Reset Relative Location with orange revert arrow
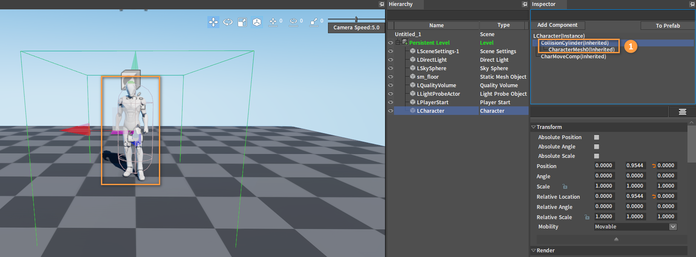Image resolution: width=696 pixels, height=257 pixels. [x=654, y=196]
